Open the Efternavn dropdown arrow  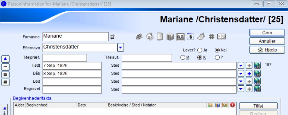pyautogui.click(x=121, y=47)
